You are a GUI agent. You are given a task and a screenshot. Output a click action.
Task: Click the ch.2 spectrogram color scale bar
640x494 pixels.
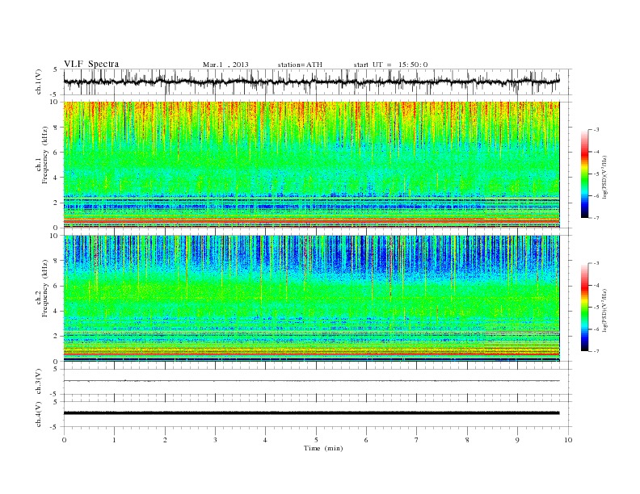(x=584, y=308)
